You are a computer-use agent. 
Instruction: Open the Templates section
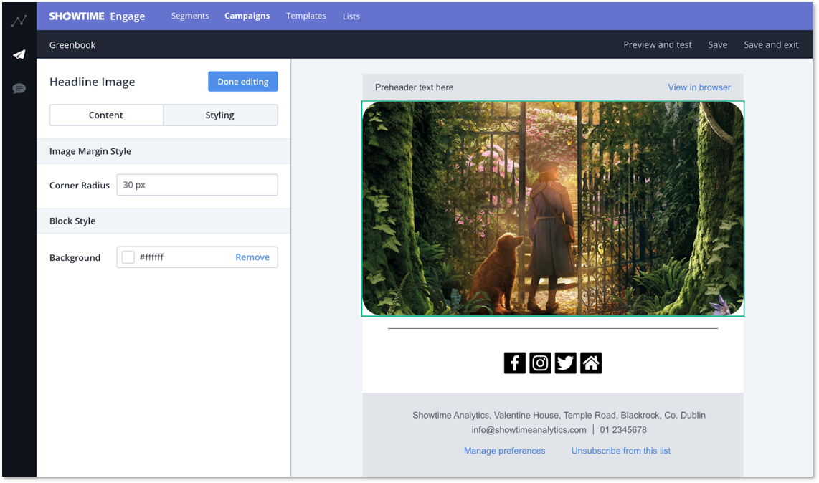(x=306, y=15)
